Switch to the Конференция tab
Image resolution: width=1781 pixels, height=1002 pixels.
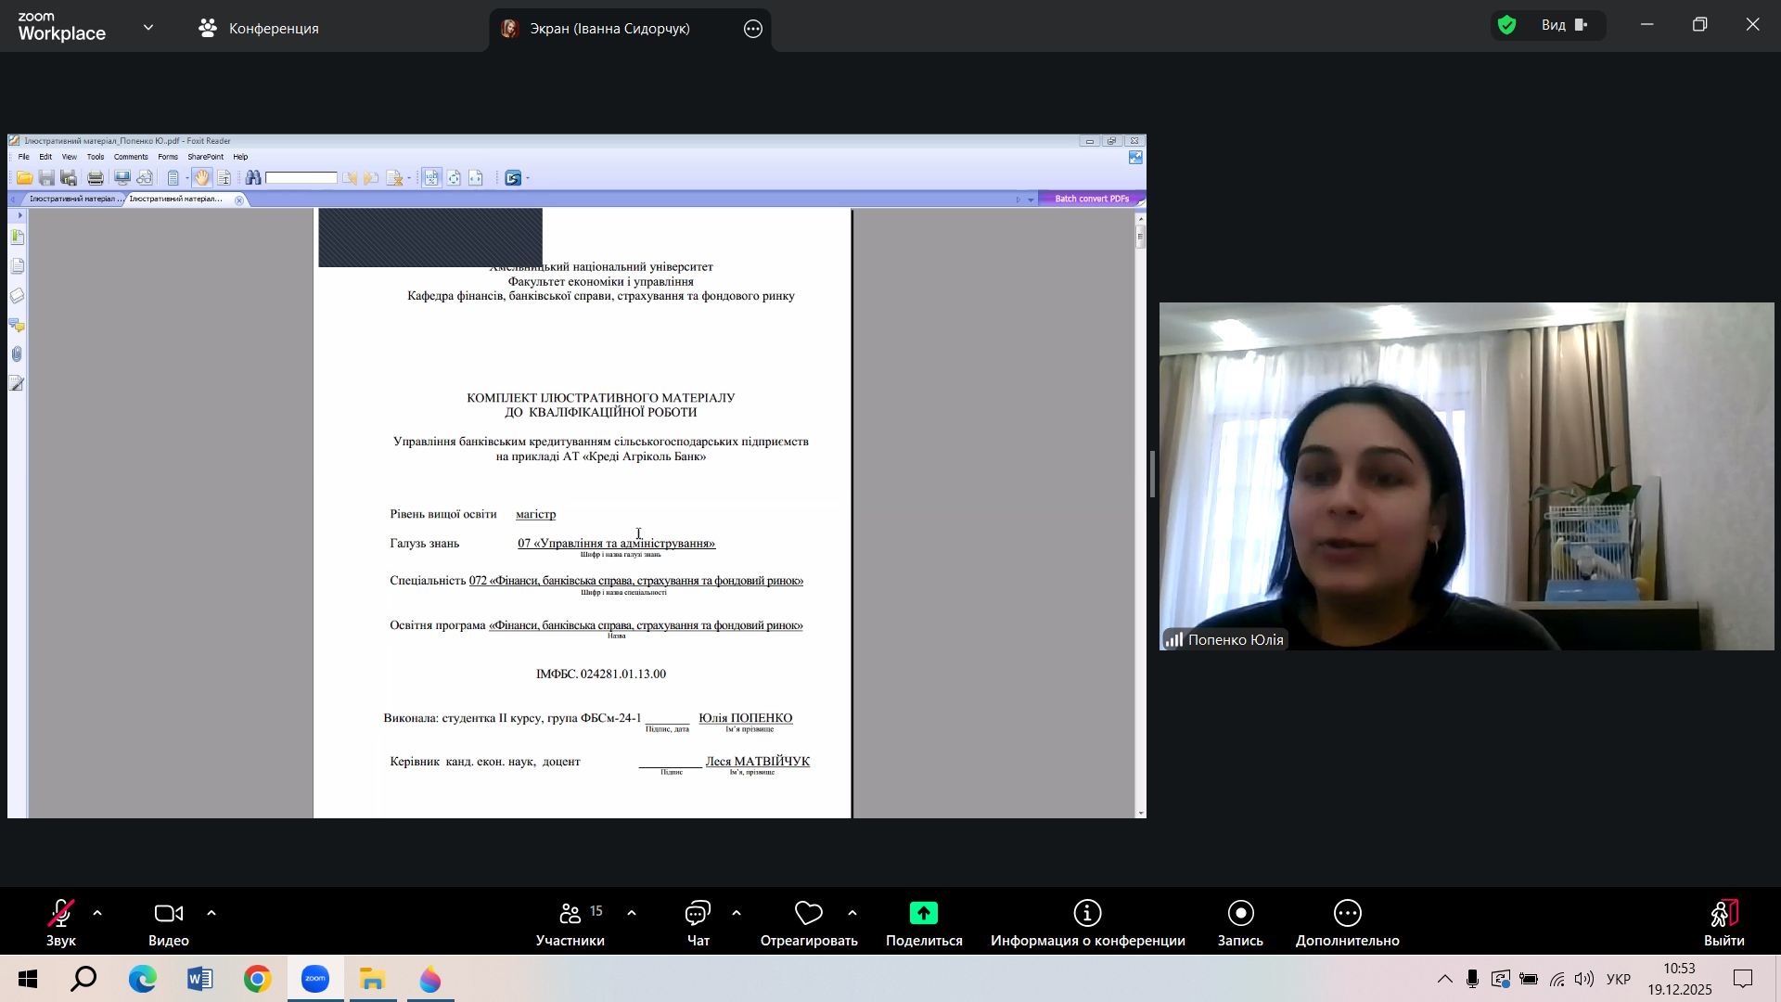click(x=259, y=29)
